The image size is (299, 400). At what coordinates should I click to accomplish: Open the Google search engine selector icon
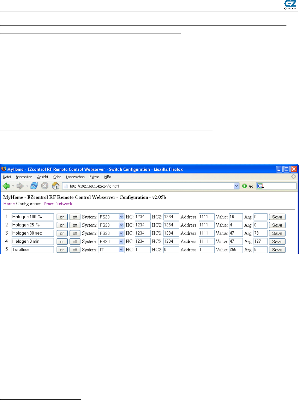pyautogui.click(x=260, y=186)
